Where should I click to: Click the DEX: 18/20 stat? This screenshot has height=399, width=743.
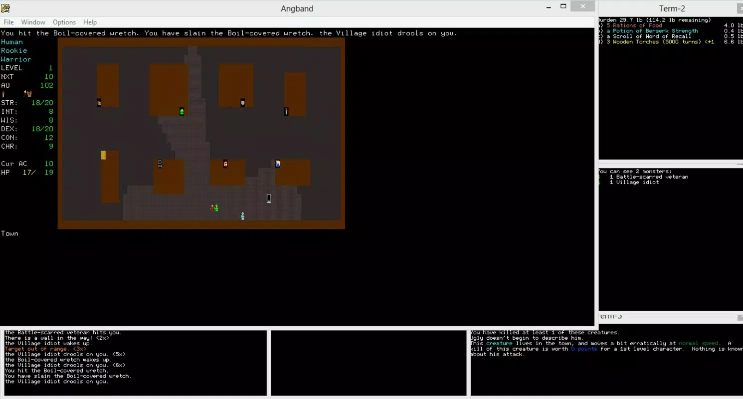tap(27, 129)
